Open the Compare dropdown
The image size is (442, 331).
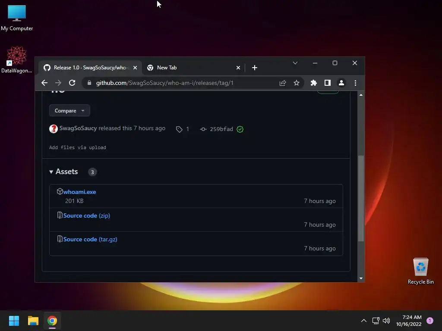[x=69, y=111]
